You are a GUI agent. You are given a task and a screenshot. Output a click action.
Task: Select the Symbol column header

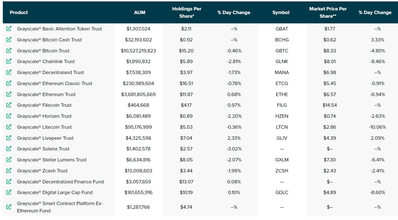click(x=281, y=12)
